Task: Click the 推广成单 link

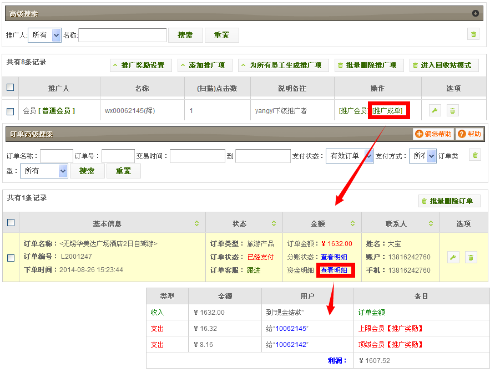Action: point(388,111)
